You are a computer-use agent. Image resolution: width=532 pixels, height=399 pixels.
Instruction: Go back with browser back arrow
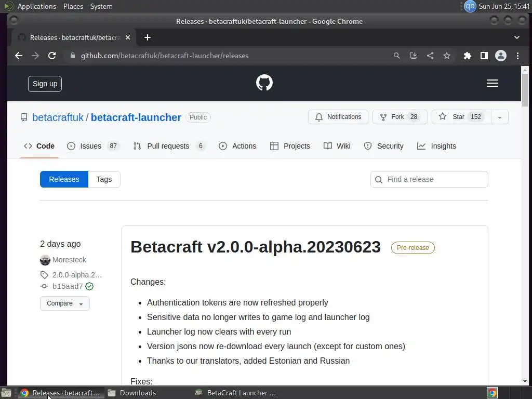click(x=19, y=56)
